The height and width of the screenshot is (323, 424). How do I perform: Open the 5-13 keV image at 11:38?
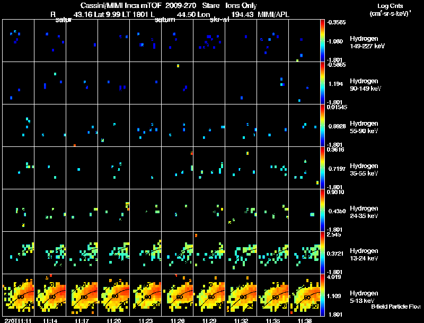coord(304,295)
